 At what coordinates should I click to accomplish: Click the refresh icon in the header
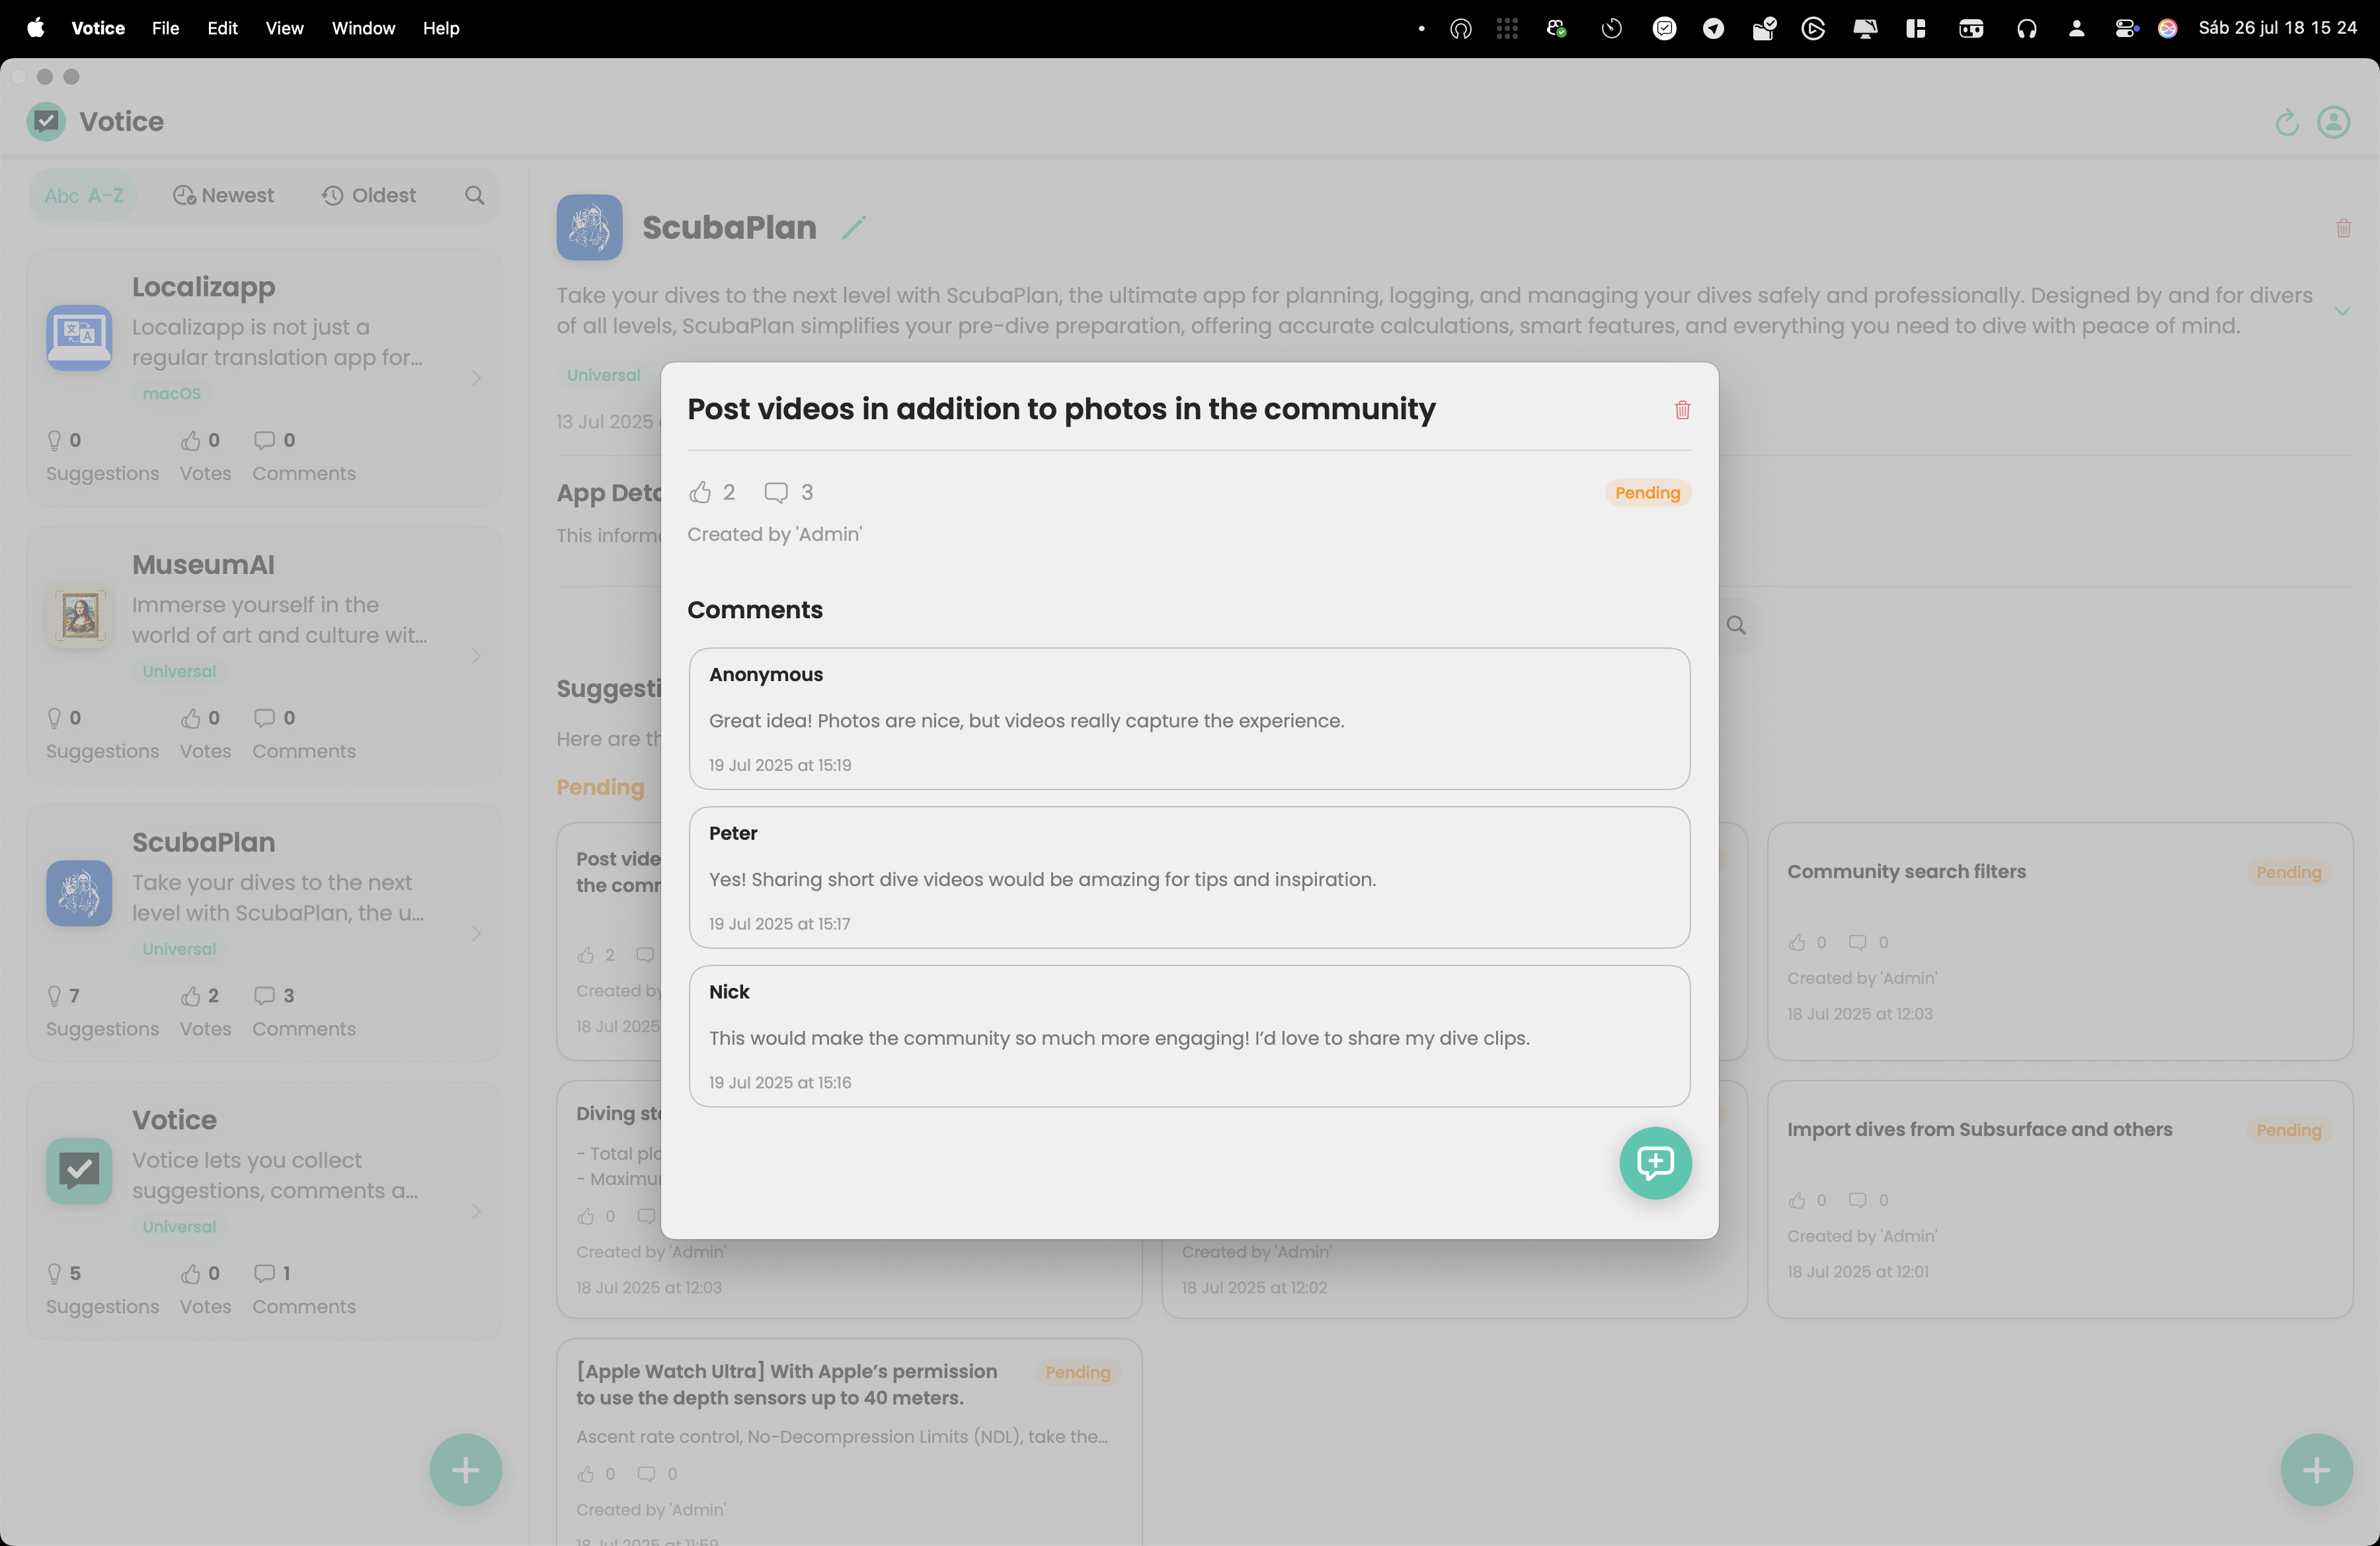(x=2286, y=122)
